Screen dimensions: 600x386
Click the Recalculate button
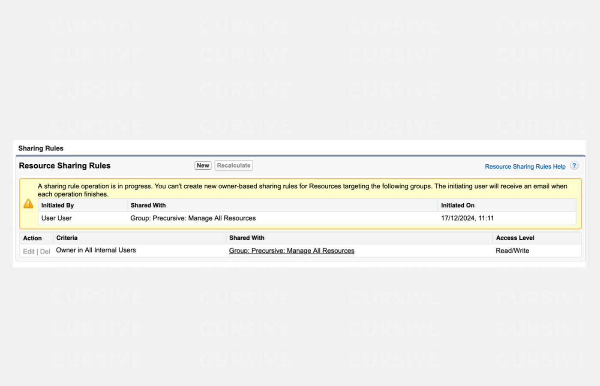click(x=234, y=166)
